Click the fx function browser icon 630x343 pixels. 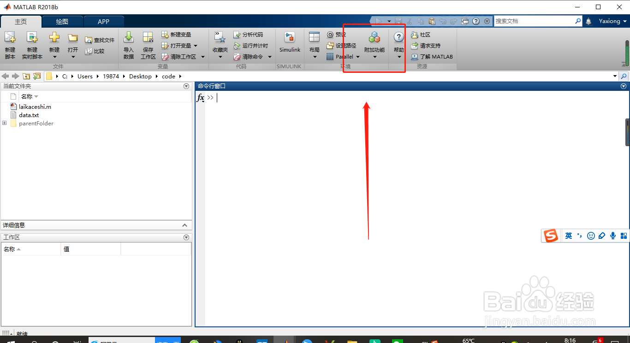[201, 98]
